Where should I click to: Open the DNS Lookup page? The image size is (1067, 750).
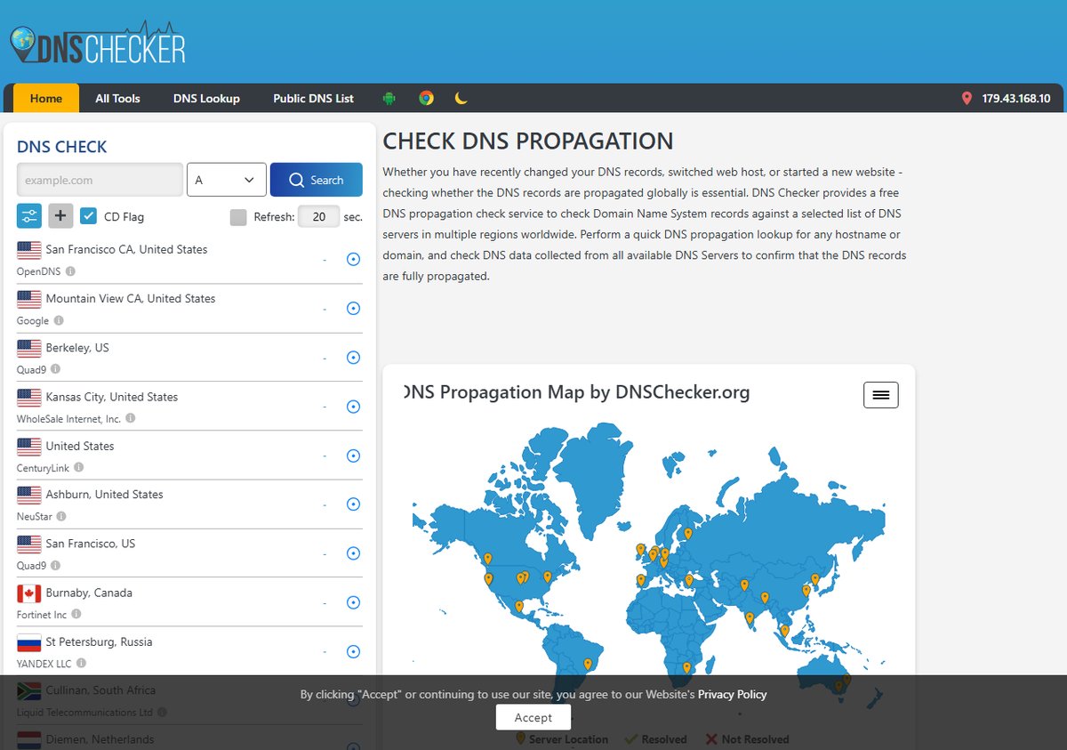point(206,98)
